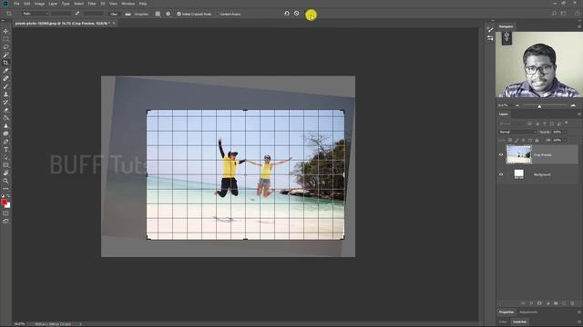Click the background white color swatch
This screenshot has width=583, height=327.
(x=8, y=205)
